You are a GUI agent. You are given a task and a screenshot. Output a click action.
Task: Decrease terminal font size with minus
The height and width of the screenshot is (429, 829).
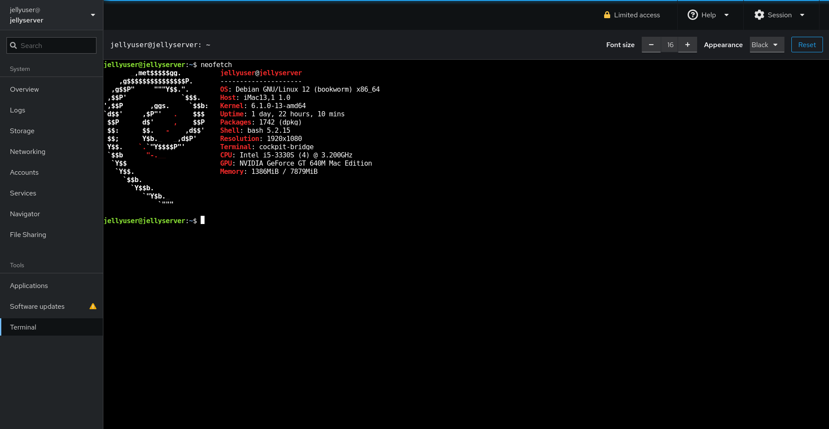(x=651, y=45)
